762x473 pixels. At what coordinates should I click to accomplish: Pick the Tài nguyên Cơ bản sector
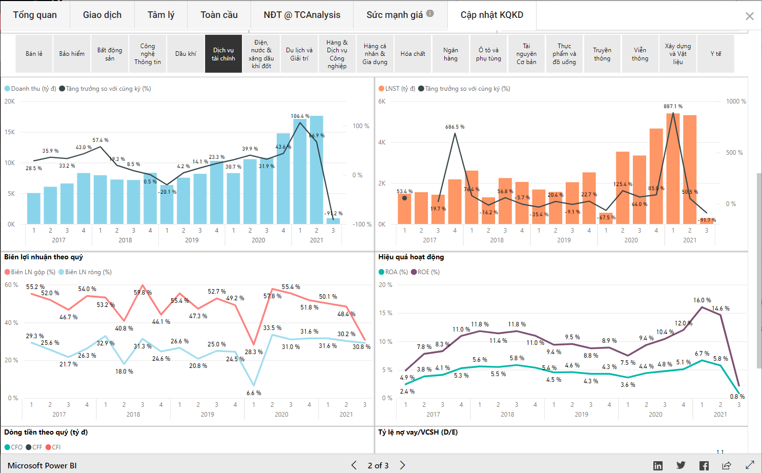(x=527, y=54)
